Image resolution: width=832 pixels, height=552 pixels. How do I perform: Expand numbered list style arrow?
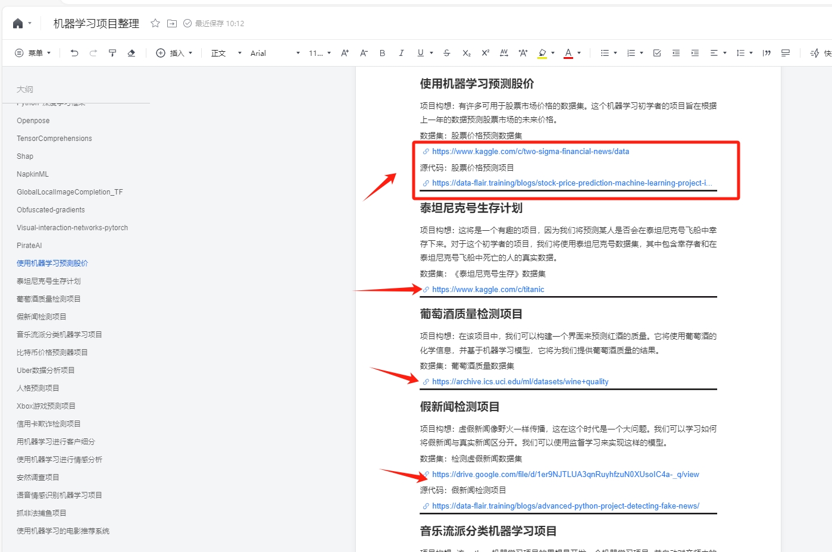[x=642, y=53]
